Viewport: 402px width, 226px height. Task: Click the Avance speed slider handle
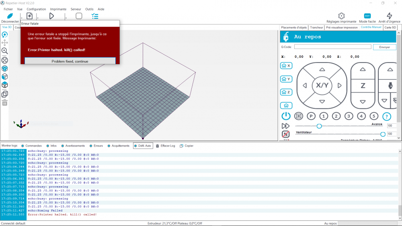[x=319, y=126]
